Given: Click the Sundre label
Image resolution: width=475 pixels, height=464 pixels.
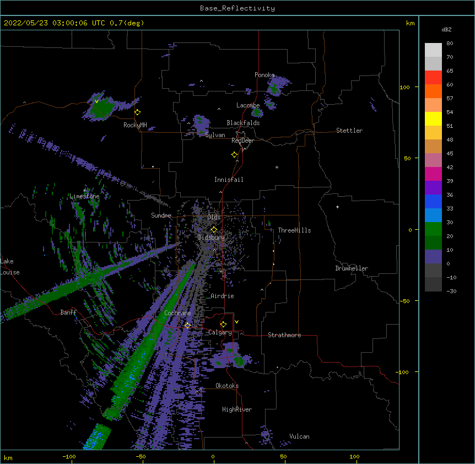Looking at the screenshot, I should (x=161, y=215).
